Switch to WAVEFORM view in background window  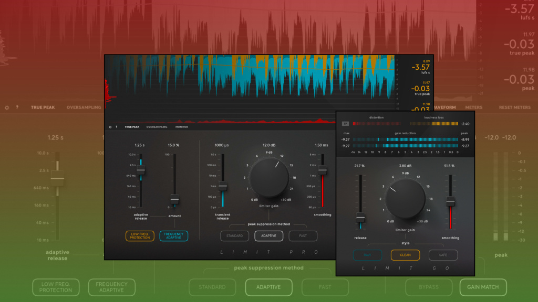coord(445,107)
